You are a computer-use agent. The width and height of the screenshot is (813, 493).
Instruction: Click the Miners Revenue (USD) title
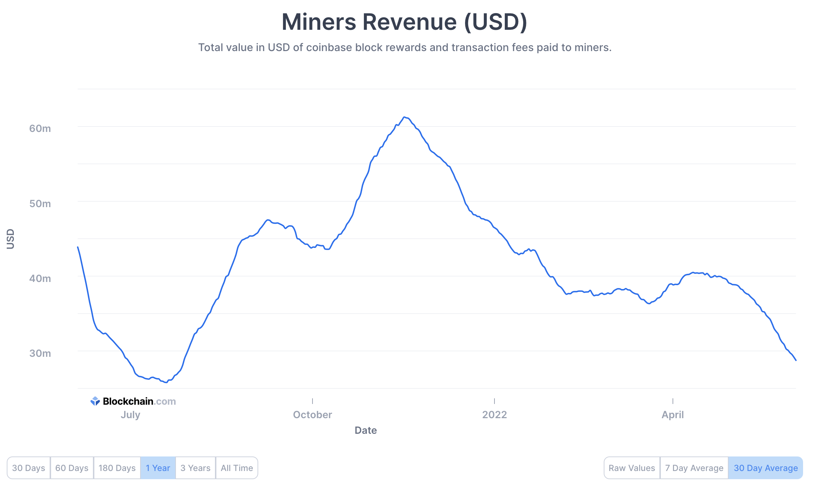[404, 22]
